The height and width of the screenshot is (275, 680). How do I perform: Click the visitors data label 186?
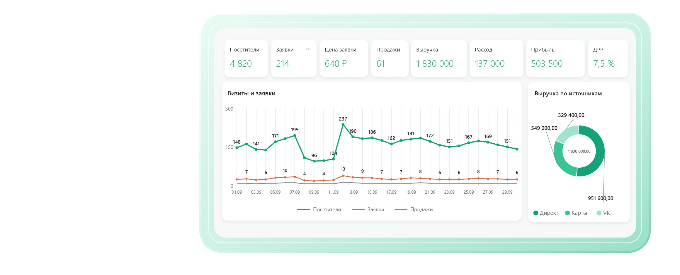pos(372,132)
